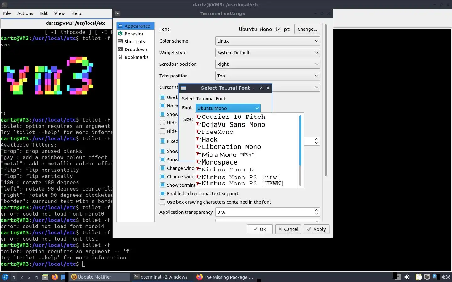
Task: Click the Terminal settings window title icon
Action: click(x=117, y=13)
